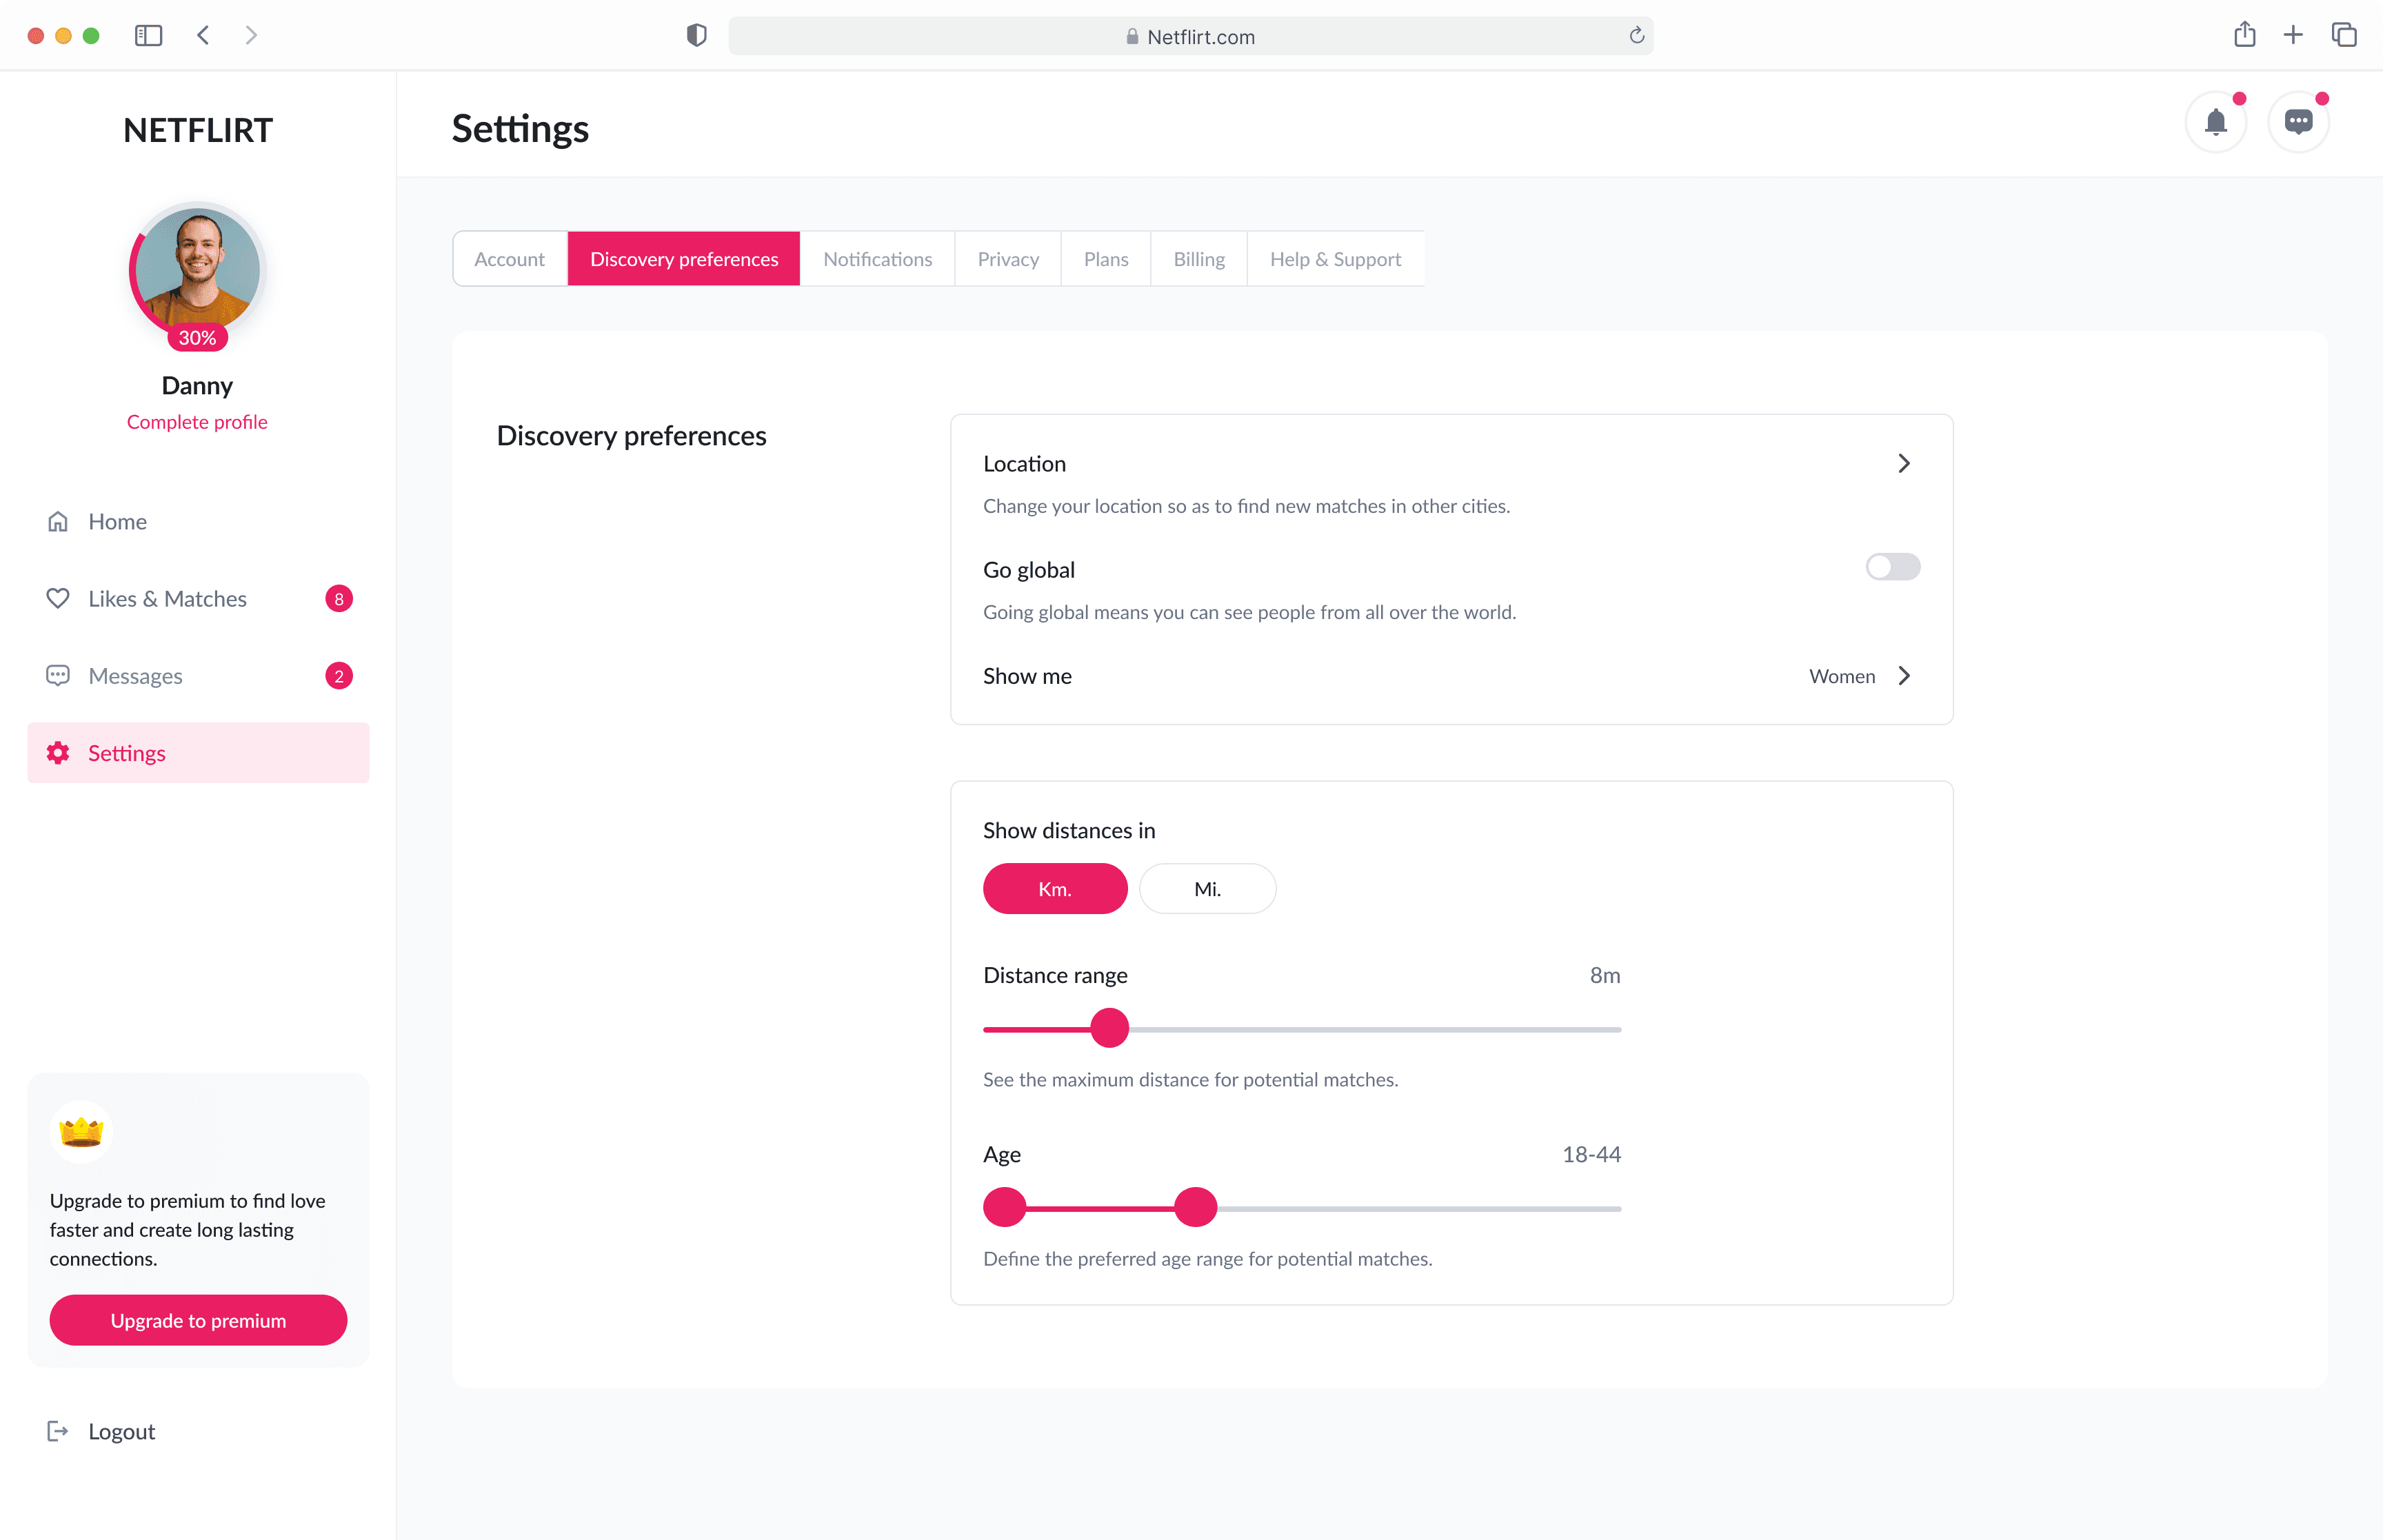The height and width of the screenshot is (1540, 2383).
Task: Click the Home house icon in sidebar
Action: coord(58,521)
